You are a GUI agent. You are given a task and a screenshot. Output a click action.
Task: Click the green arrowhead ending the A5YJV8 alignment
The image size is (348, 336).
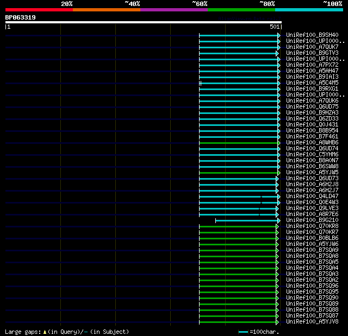(277, 322)
